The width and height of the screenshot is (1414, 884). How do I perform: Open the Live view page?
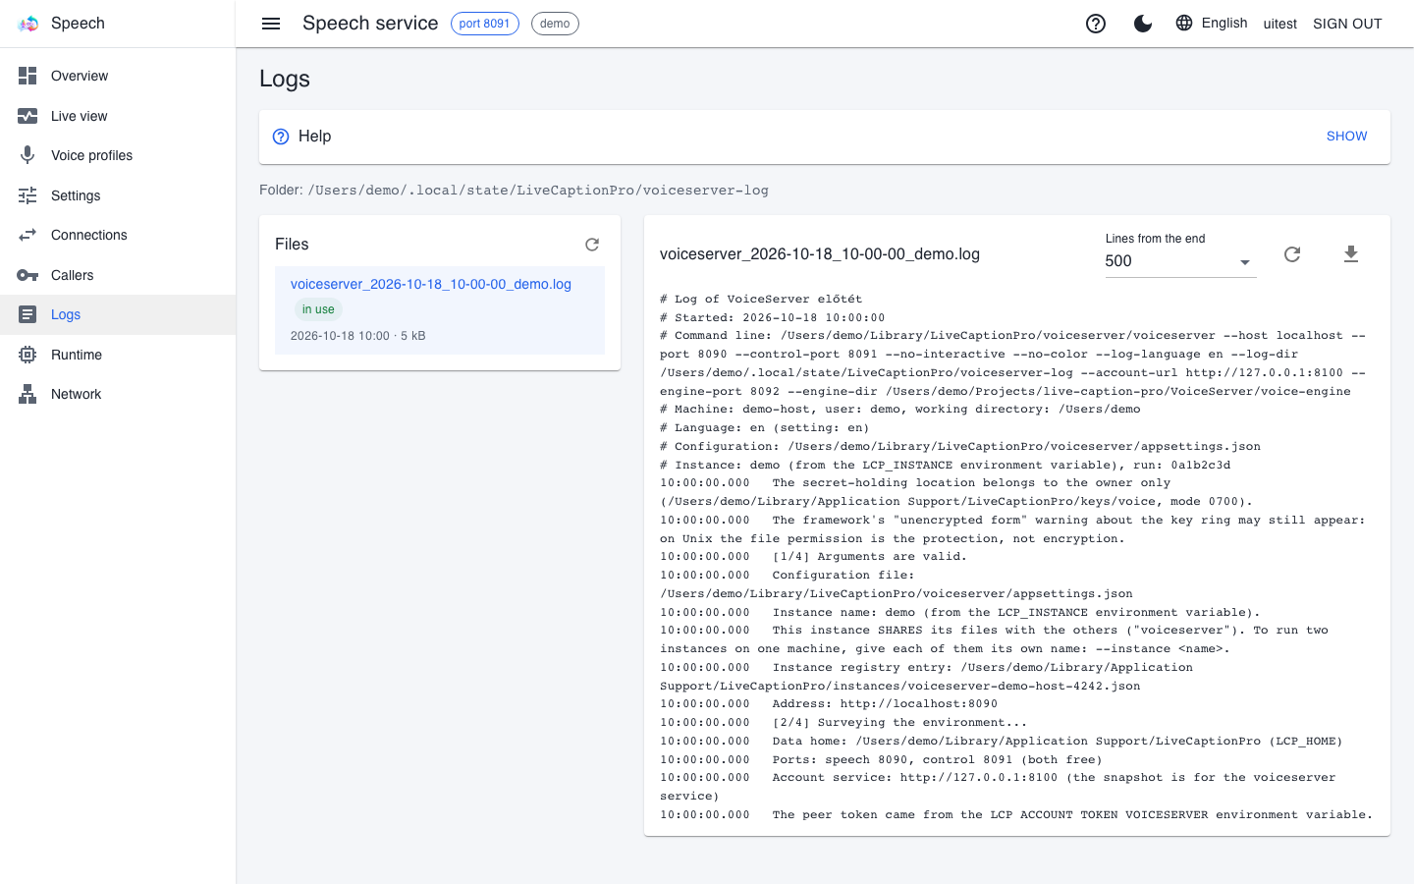click(118, 116)
